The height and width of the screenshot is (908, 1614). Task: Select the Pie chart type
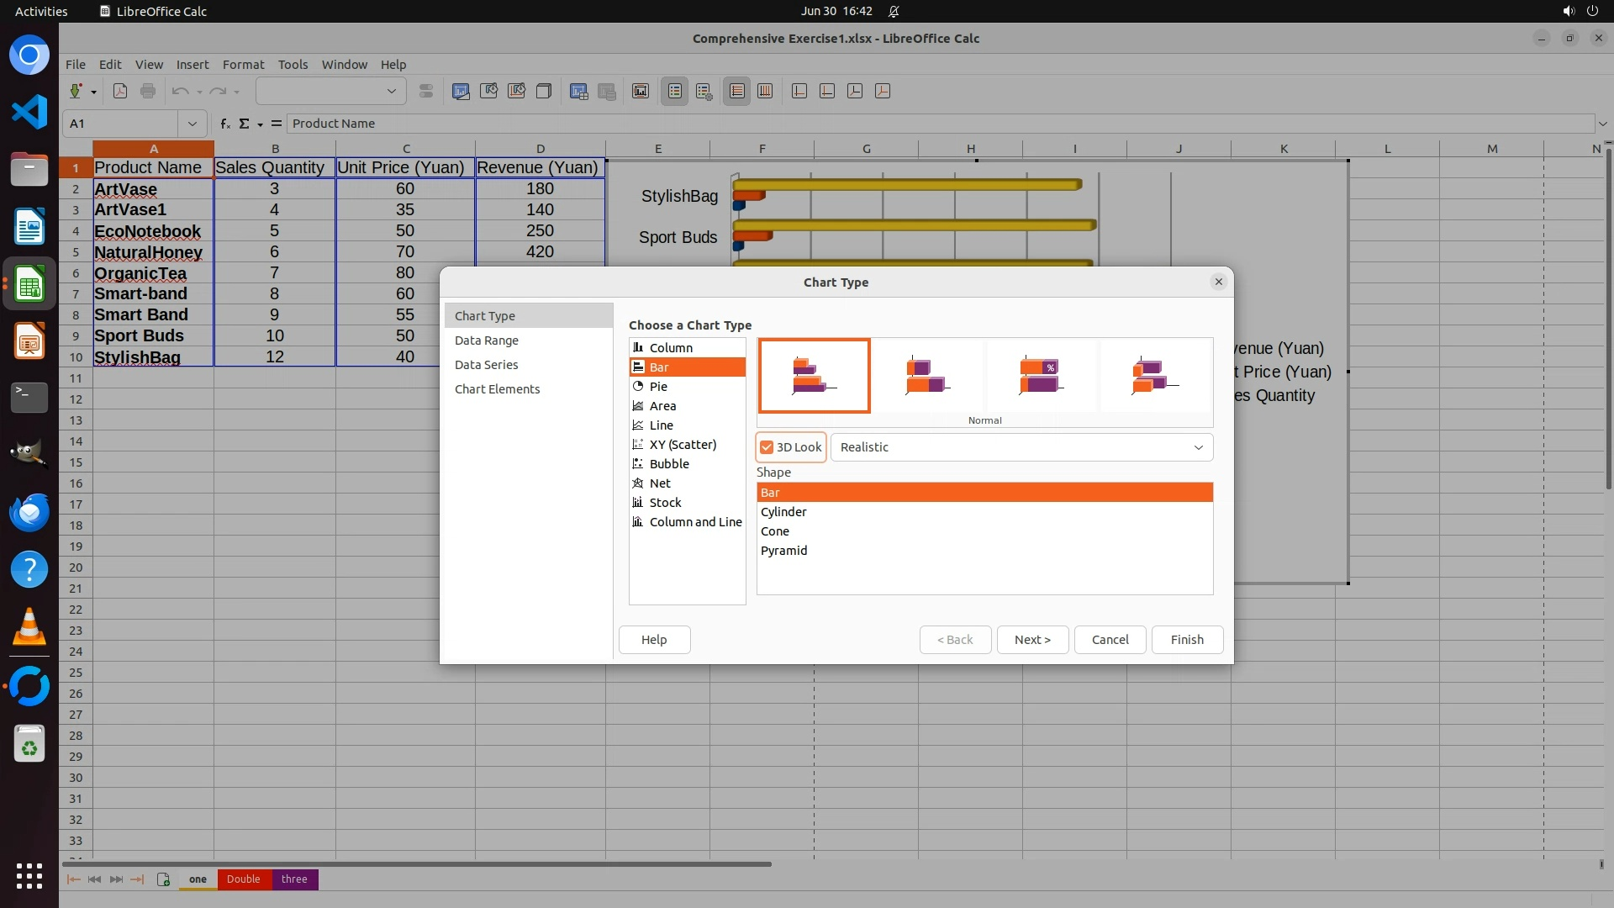coord(658,387)
